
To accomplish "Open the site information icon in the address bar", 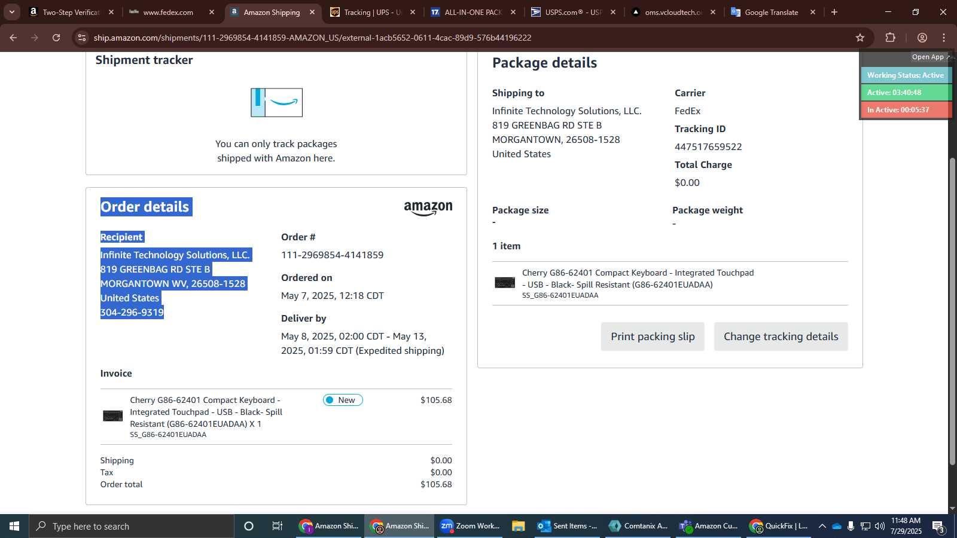I will tap(82, 38).
